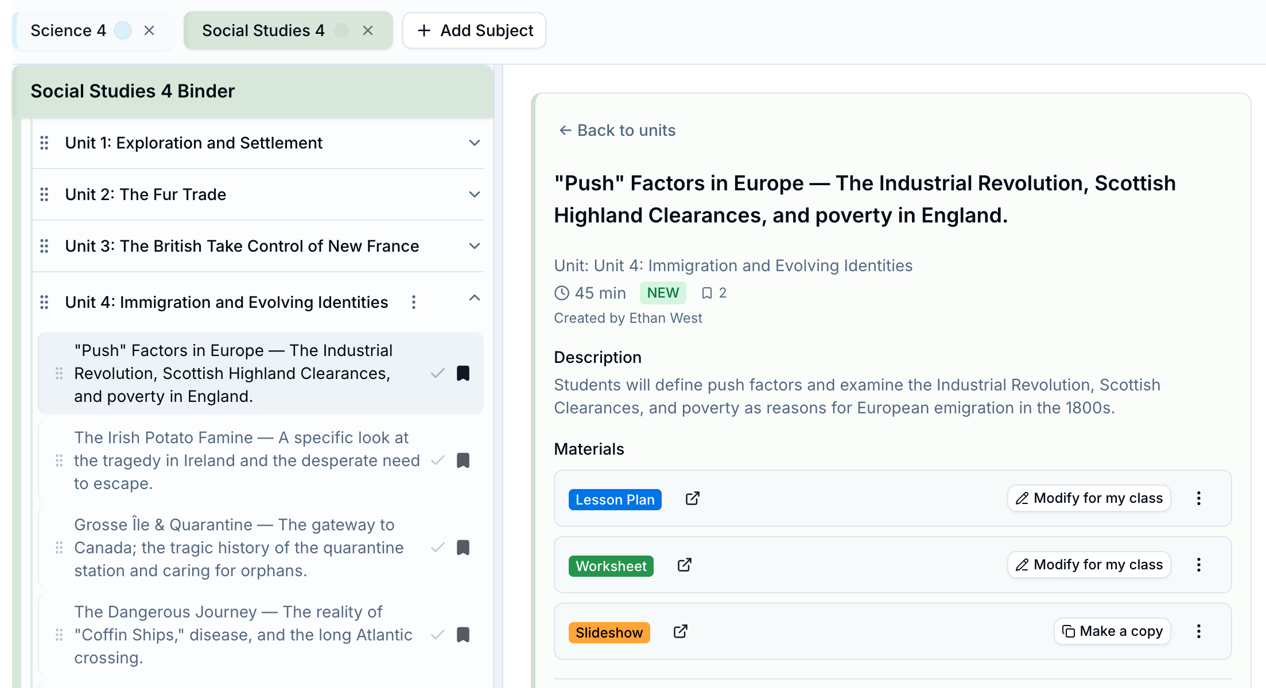Click Science 4 blue color dot

(123, 30)
